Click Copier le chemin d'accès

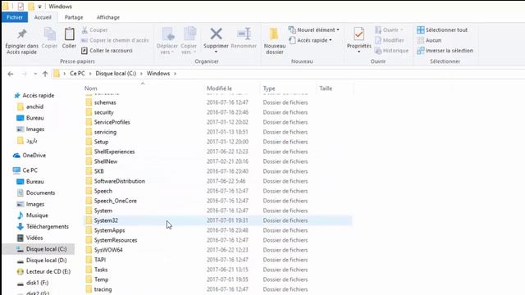pyautogui.click(x=115, y=40)
